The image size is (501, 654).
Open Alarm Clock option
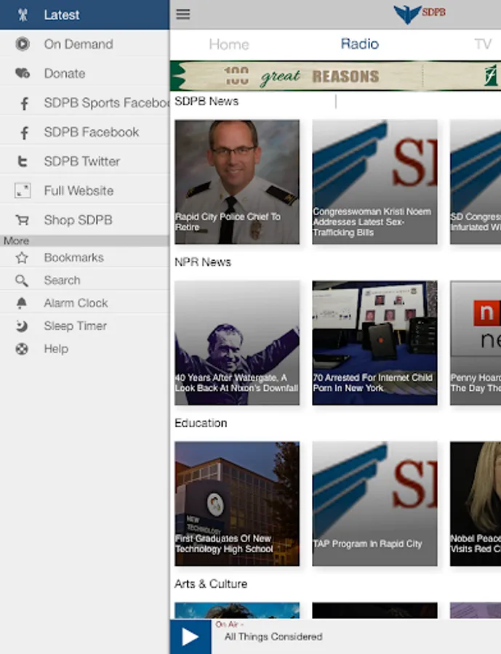click(x=85, y=303)
